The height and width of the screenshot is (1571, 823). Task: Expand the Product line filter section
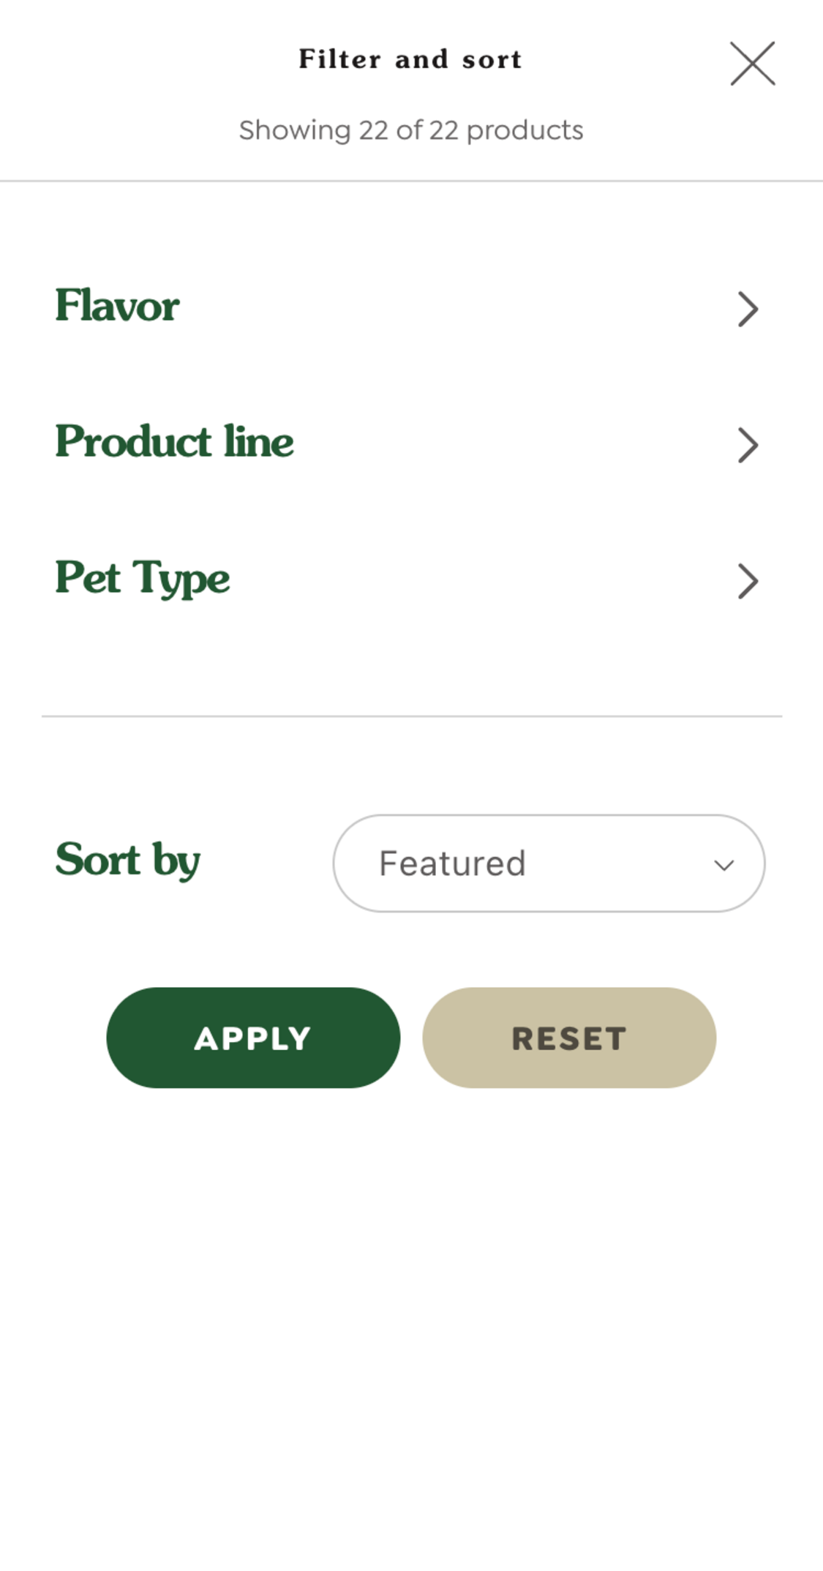(x=410, y=444)
